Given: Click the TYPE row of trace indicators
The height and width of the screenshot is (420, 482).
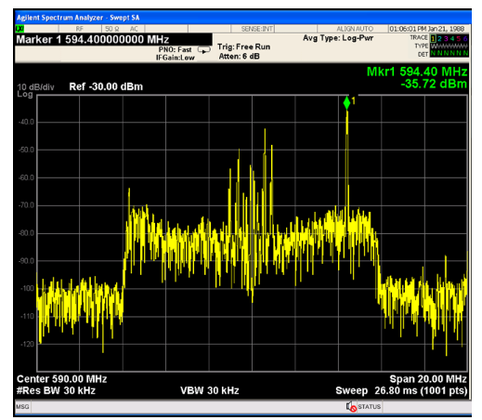Looking at the screenshot, I should [449, 46].
